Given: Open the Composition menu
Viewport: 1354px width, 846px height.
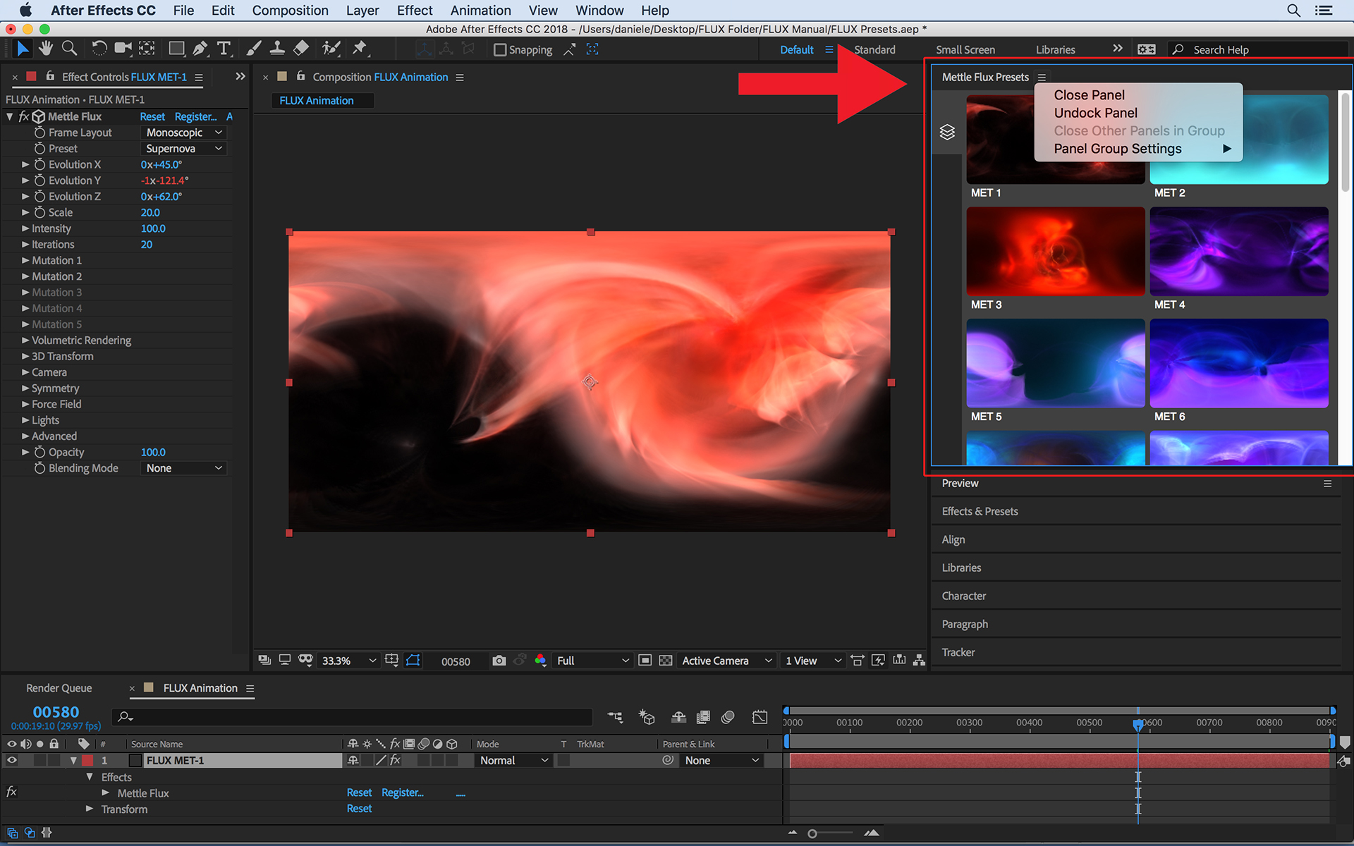Looking at the screenshot, I should tap(290, 11).
